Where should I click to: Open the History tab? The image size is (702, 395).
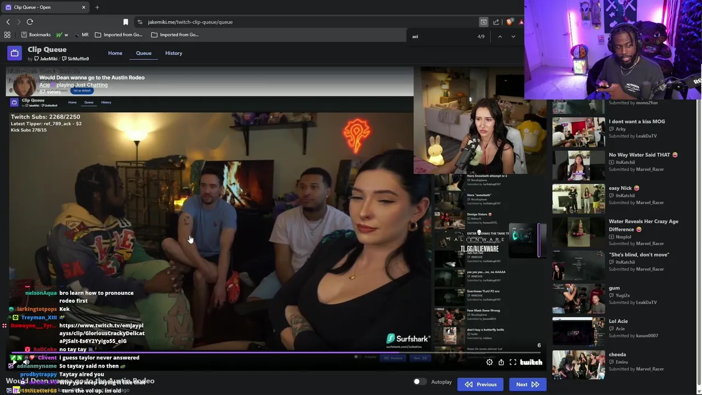[173, 53]
